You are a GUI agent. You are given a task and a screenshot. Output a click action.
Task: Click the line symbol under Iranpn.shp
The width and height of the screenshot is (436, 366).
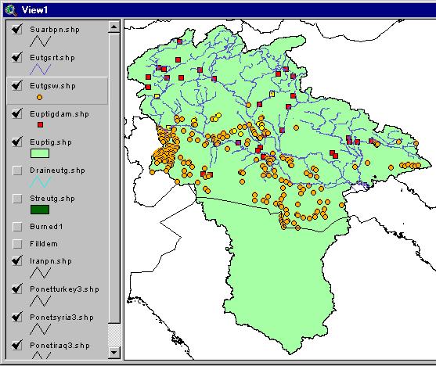click(x=41, y=273)
